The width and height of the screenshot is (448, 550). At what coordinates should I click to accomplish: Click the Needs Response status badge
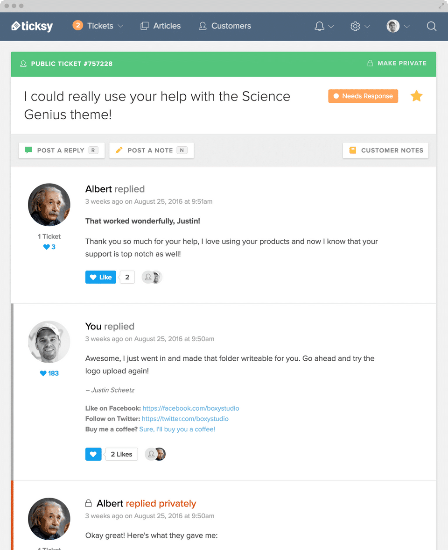(x=363, y=96)
